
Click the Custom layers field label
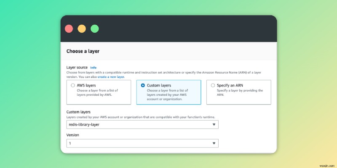pyautogui.click(x=78, y=112)
